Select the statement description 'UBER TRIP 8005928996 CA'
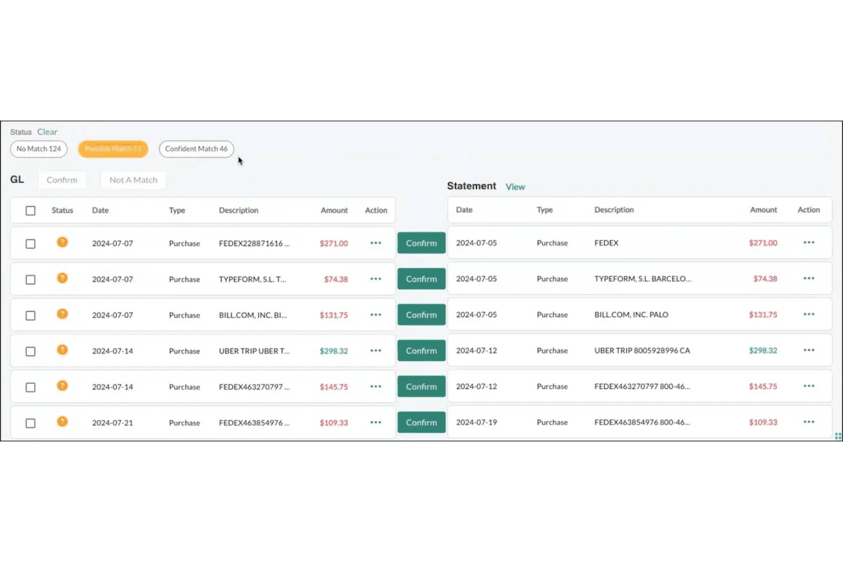This screenshot has height=562, width=843. pyautogui.click(x=642, y=351)
